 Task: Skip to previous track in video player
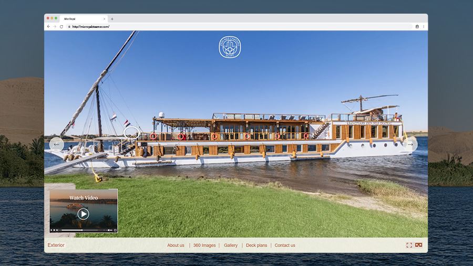pos(55,230)
